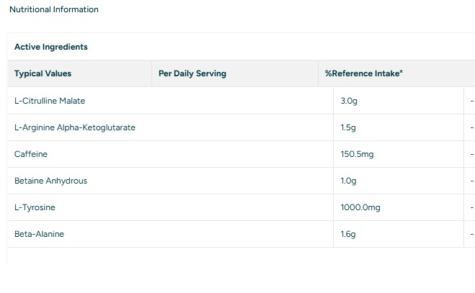Screen dimensions: 475x293
Task: Click the Nutritional Information heading
Action: pos(54,9)
